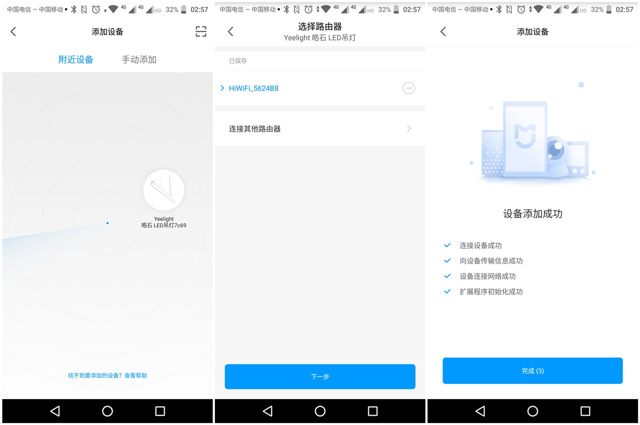Image resolution: width=640 pixels, height=425 pixels.
Task: Tap the back arrow on the 添加设备 screen
Action: [12, 31]
